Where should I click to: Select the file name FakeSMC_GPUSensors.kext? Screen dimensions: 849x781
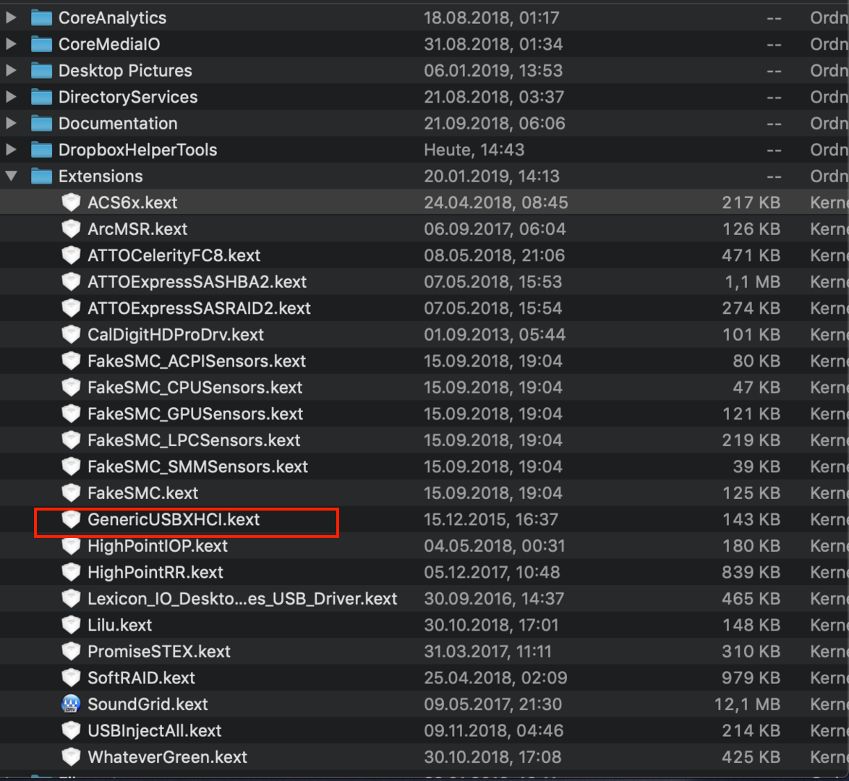click(x=195, y=414)
